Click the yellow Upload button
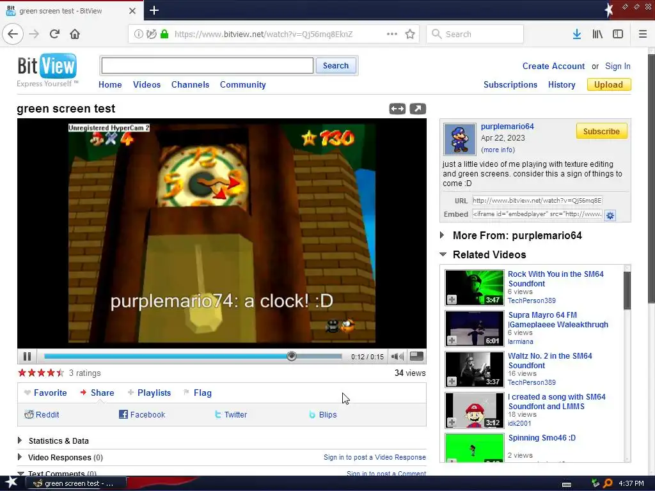 click(609, 84)
